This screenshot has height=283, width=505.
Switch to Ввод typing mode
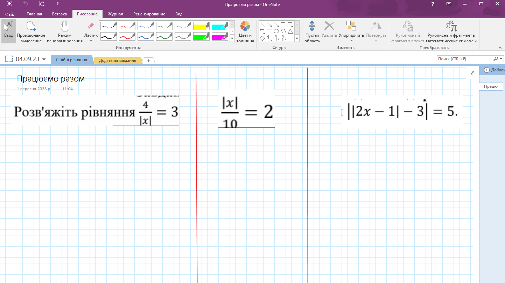(9, 31)
